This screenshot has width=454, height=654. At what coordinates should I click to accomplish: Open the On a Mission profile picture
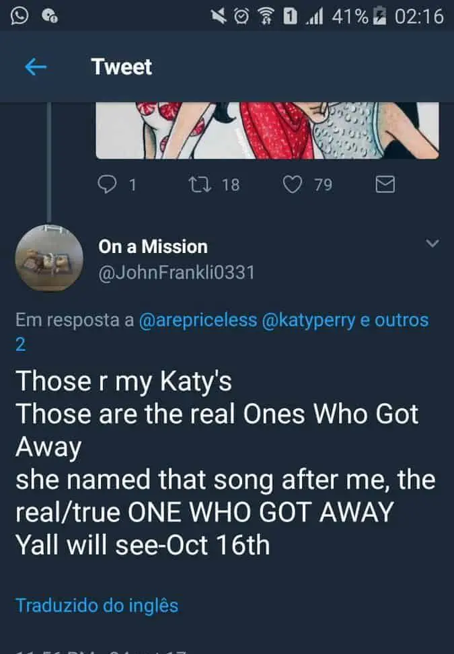(x=48, y=259)
